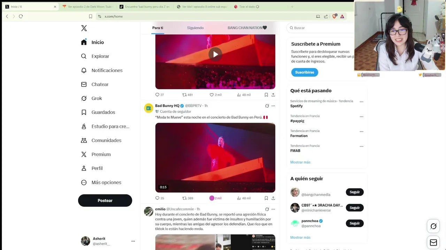Click the Postear button
Image resolution: width=446 pixels, height=250 pixels.
click(x=105, y=200)
